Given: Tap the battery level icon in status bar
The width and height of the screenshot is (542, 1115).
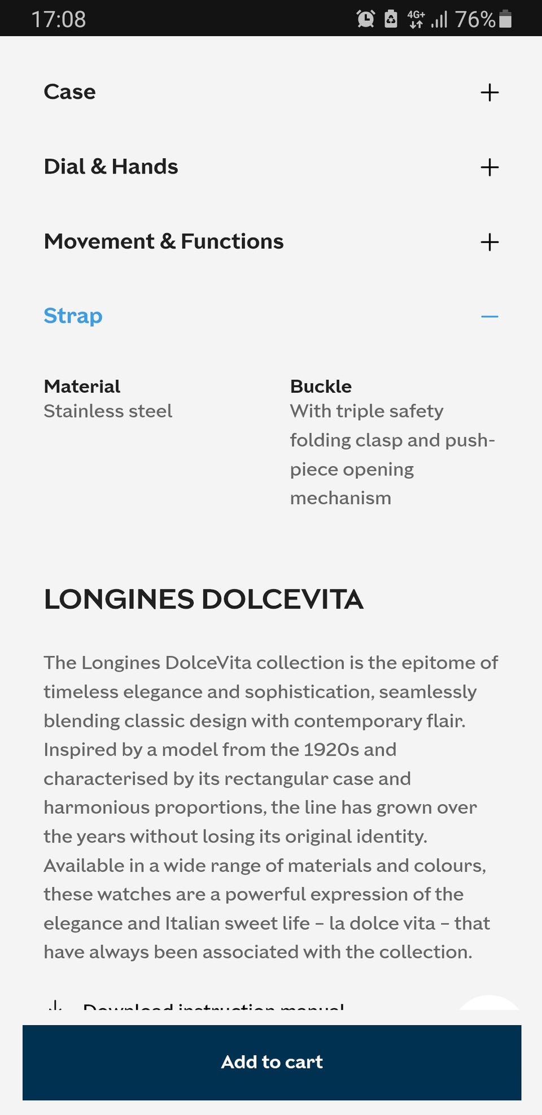Looking at the screenshot, I should coord(506,19).
